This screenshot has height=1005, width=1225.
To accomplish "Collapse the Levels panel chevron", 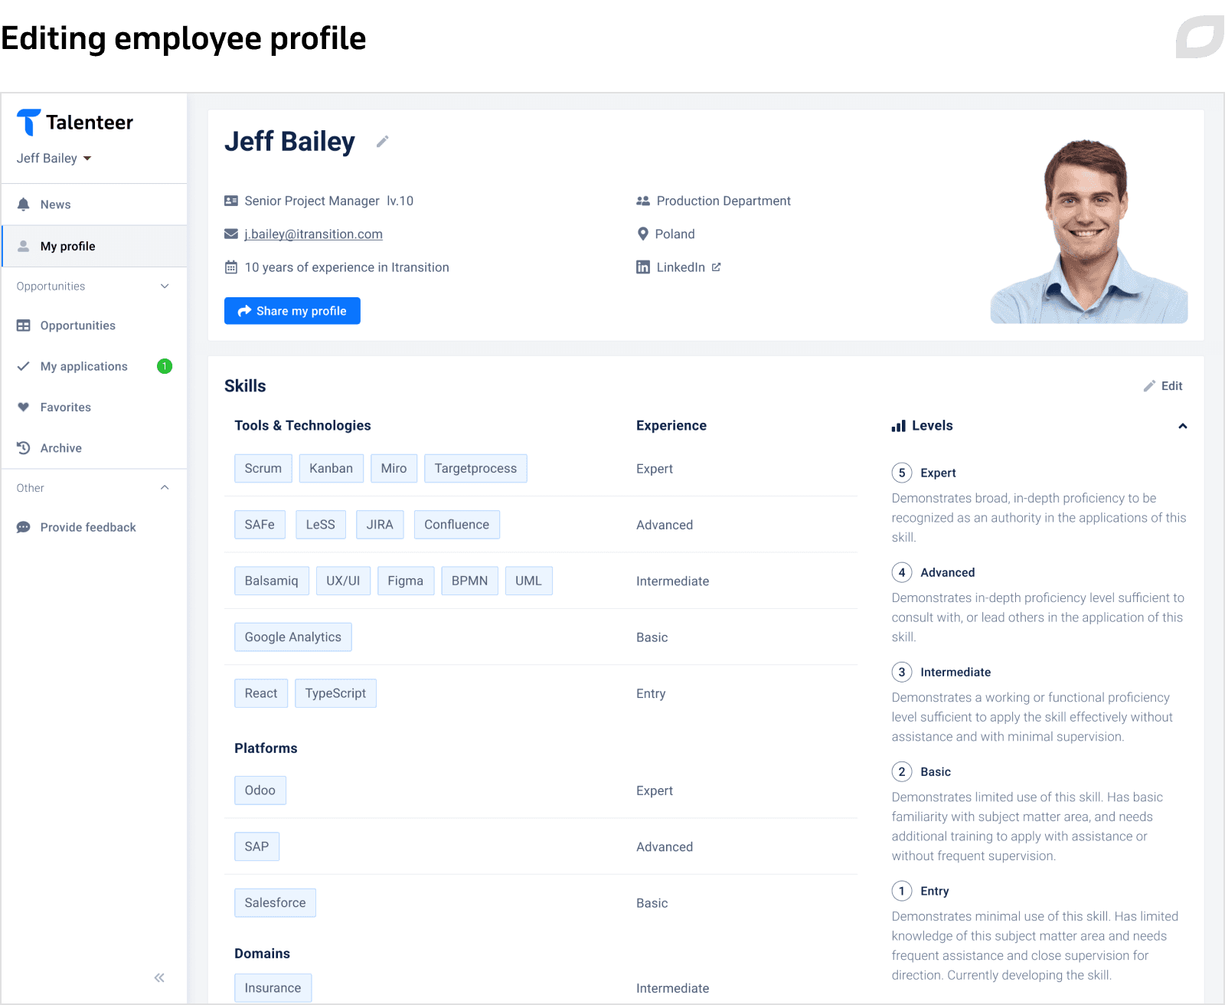I will click(x=1183, y=426).
